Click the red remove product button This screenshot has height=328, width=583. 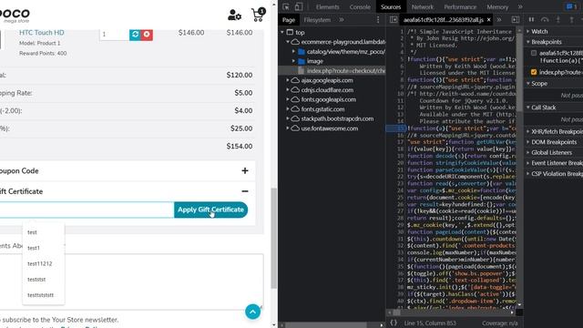[x=147, y=35]
